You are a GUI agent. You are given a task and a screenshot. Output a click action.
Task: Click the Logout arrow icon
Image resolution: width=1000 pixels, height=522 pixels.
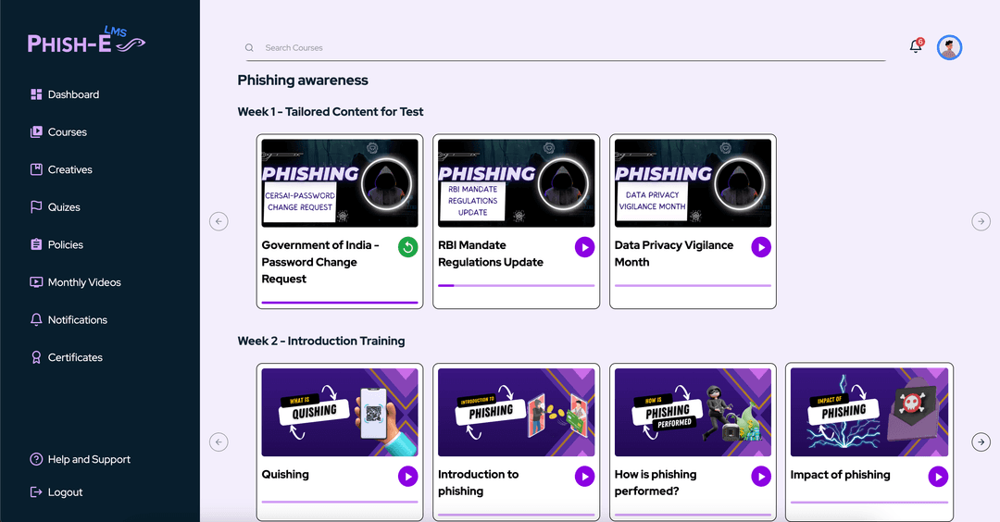(36, 492)
